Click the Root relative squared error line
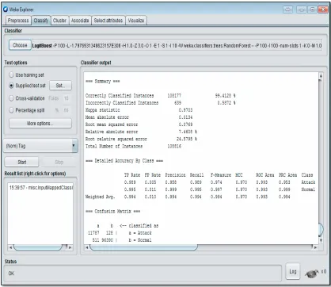The width and height of the screenshot is (331, 287). click(141, 139)
